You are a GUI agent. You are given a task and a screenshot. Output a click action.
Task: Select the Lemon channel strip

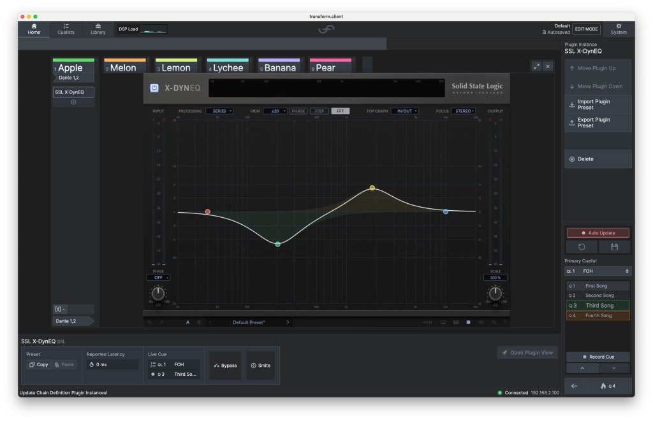coord(176,67)
